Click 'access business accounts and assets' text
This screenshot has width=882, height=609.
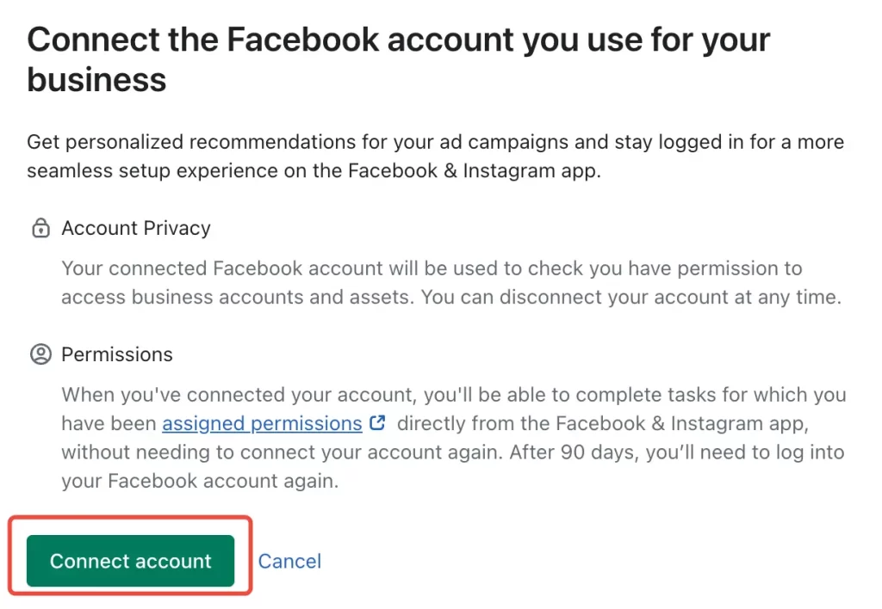238,298
